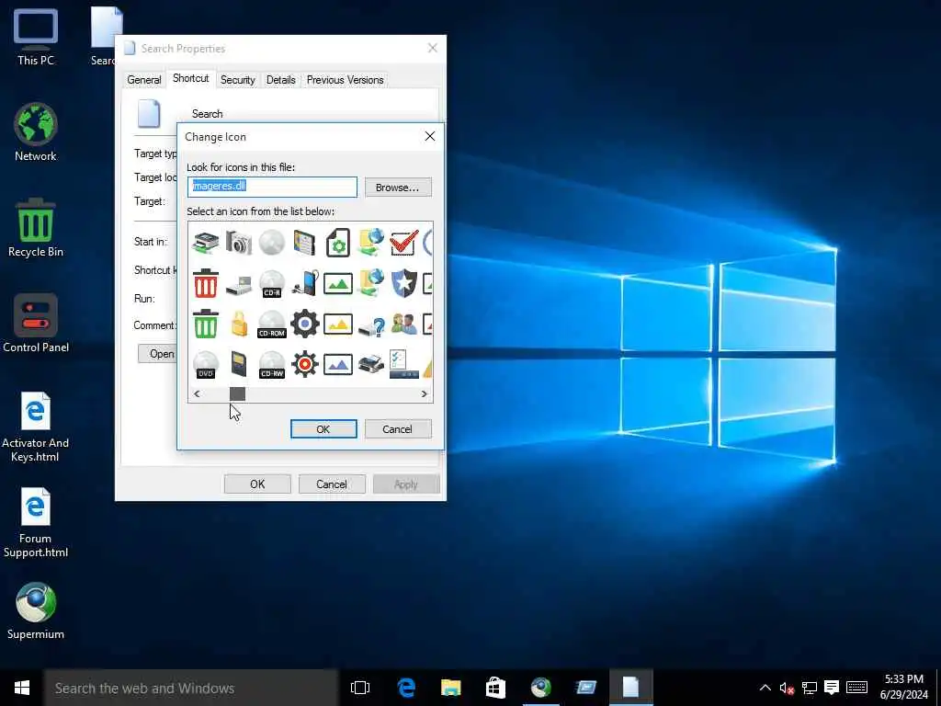
Task: Choose the black gear with blue center
Action: click(305, 325)
